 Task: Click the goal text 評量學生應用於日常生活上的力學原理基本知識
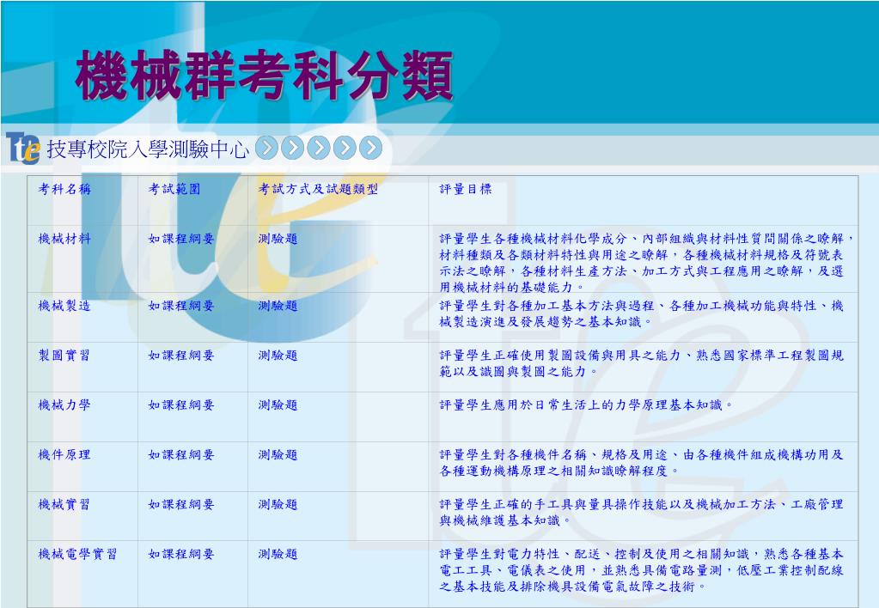pos(586,404)
